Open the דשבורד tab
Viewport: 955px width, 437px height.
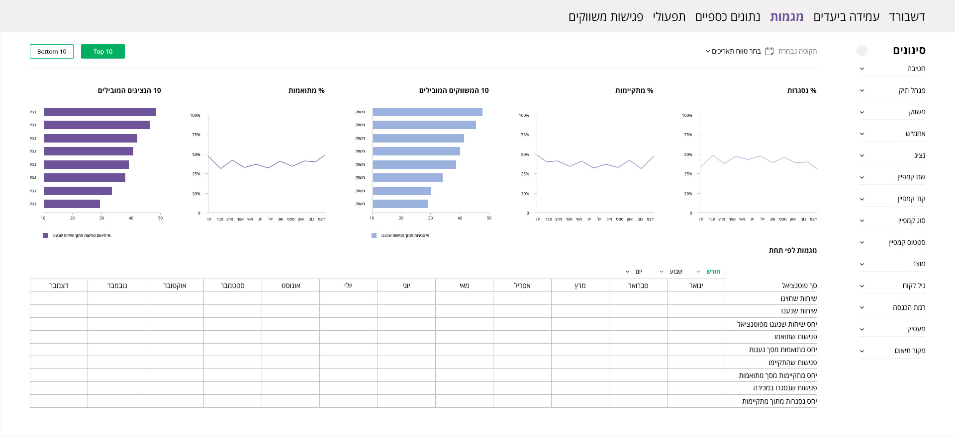[x=907, y=17]
